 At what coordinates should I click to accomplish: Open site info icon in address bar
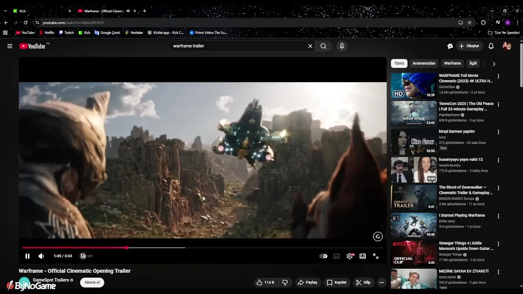coord(37,22)
